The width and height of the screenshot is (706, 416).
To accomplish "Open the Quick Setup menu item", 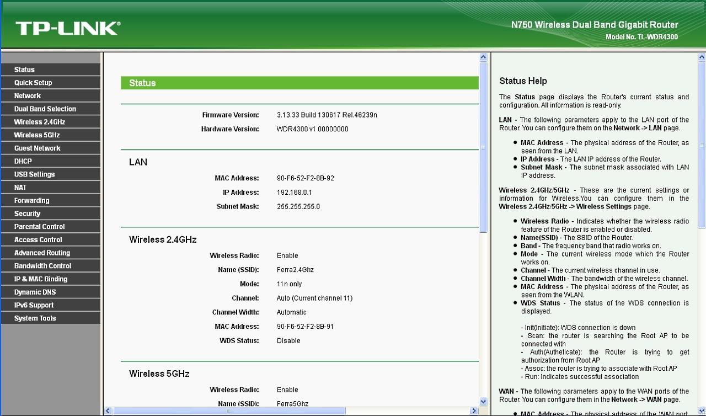I will [33, 83].
